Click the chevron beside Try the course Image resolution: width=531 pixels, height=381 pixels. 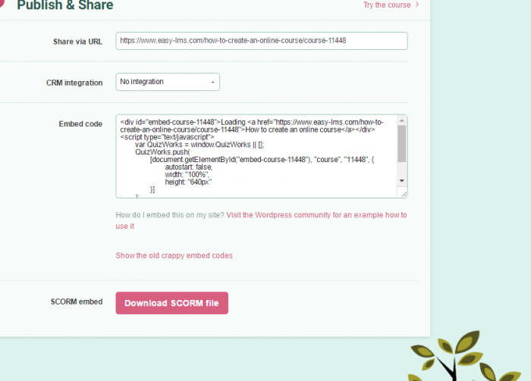click(417, 5)
